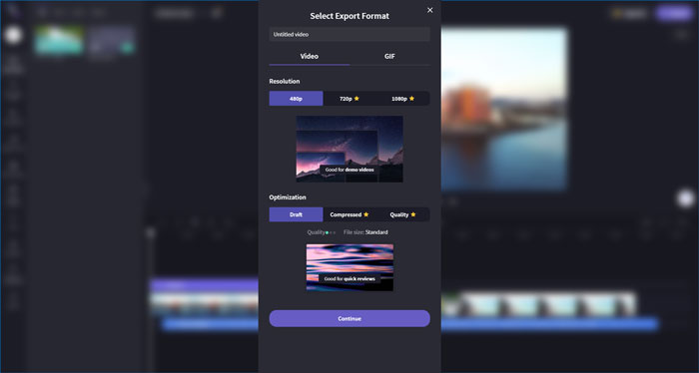Choose the Compressed optimization option
The height and width of the screenshot is (373, 699).
pyautogui.click(x=349, y=214)
